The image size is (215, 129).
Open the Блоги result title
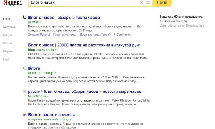click(34, 68)
